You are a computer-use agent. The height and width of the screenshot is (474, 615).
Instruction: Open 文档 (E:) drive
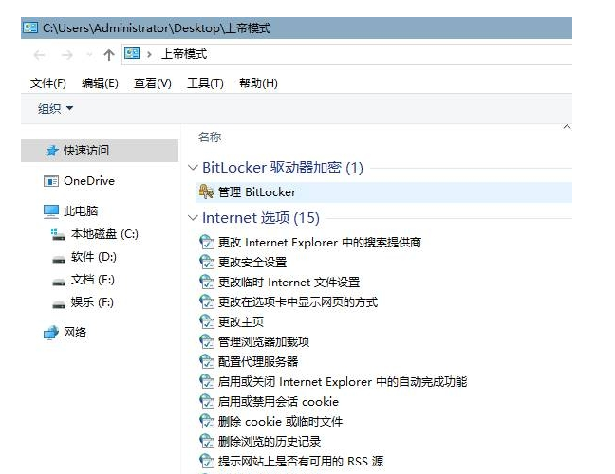click(x=93, y=280)
